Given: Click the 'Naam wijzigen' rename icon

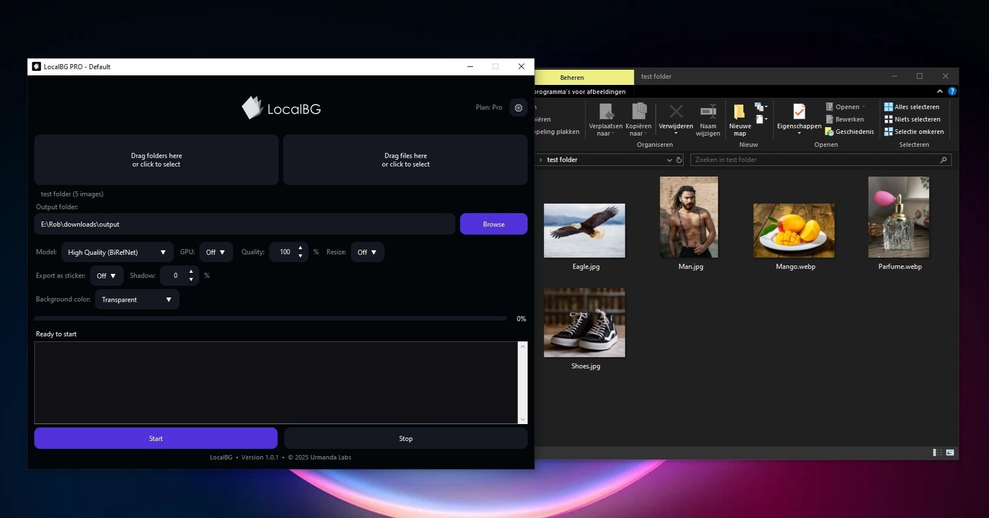Looking at the screenshot, I should tap(708, 111).
